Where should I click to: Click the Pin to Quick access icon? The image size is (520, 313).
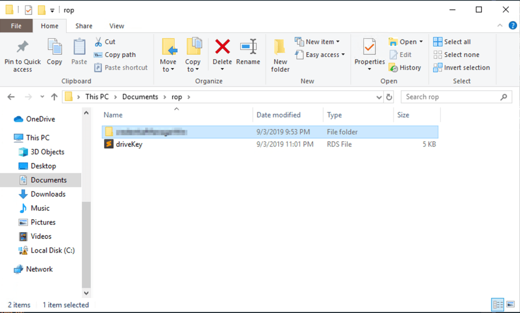point(22,47)
